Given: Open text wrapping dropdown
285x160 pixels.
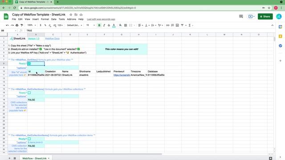Looking at the screenshot, I should pyautogui.click(x=154, y=25).
